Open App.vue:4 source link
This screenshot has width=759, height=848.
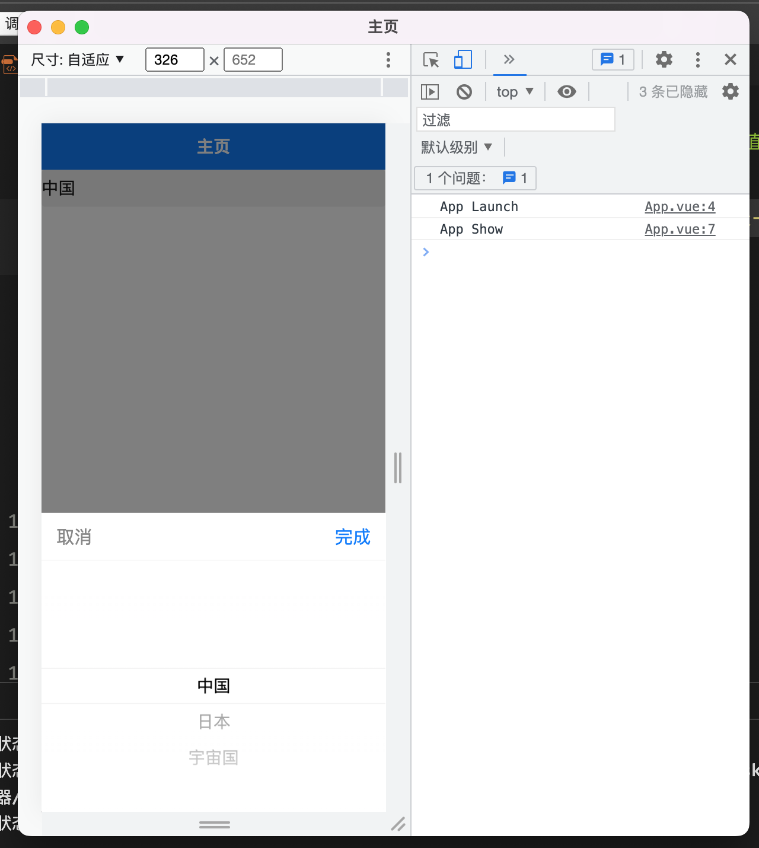680,206
